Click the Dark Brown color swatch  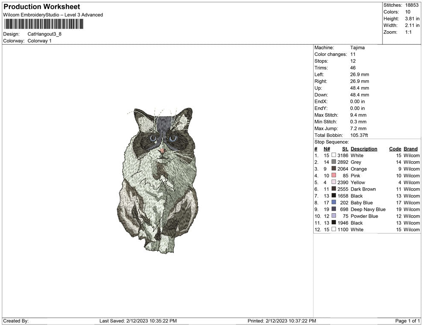click(x=334, y=189)
